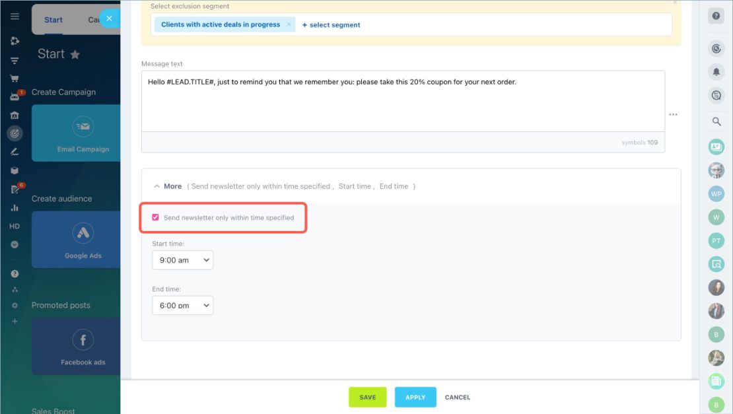This screenshot has height=414, width=733.
Task: Click the search magnifier in right panel
Action: tap(716, 121)
